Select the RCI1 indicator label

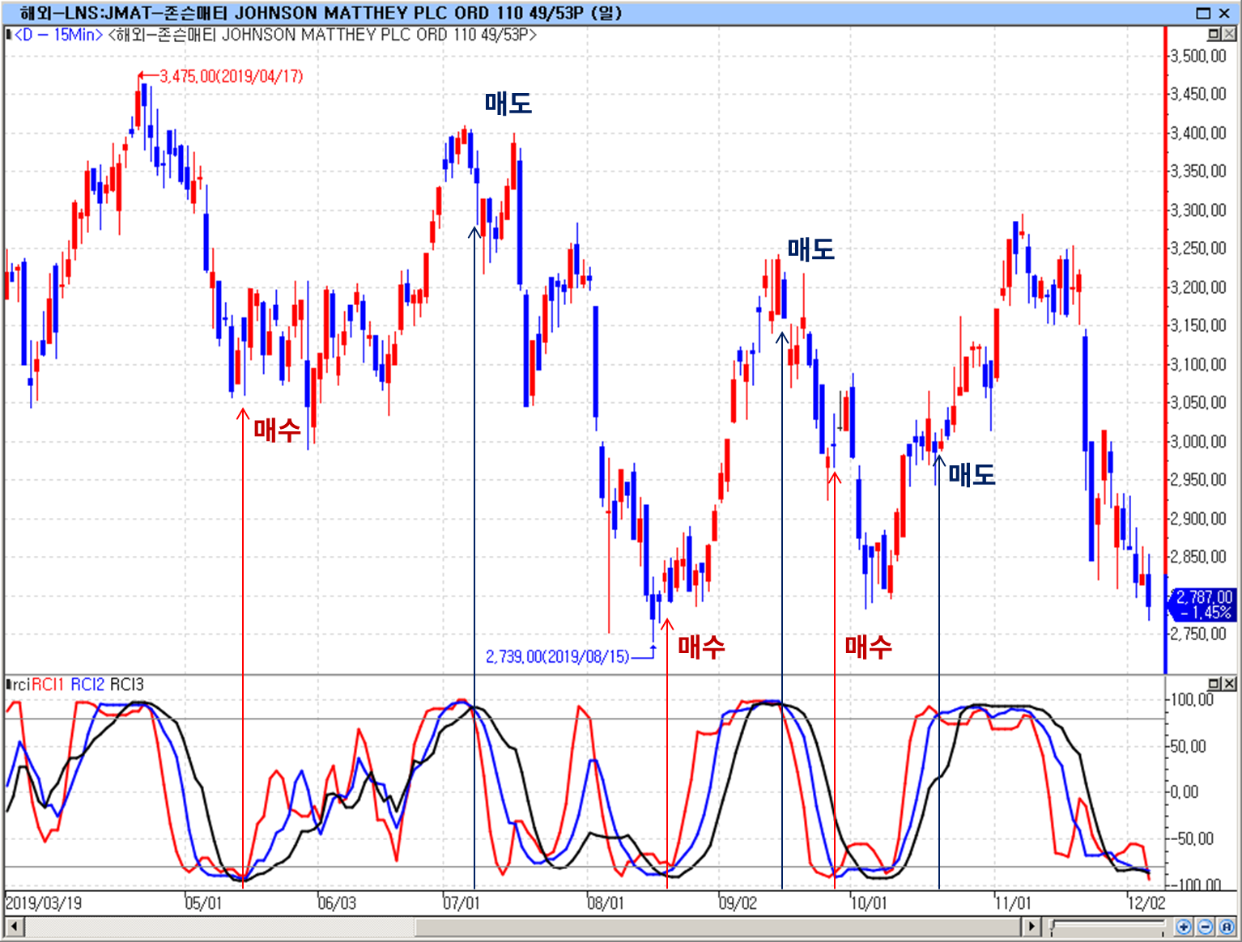(x=48, y=685)
